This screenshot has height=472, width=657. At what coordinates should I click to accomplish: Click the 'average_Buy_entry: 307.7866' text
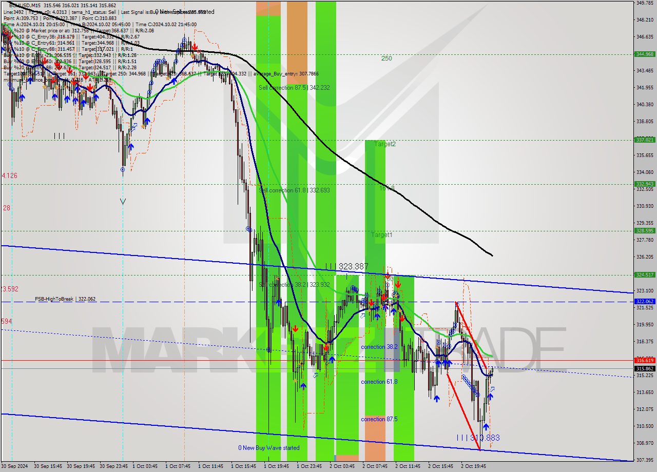[285, 73]
